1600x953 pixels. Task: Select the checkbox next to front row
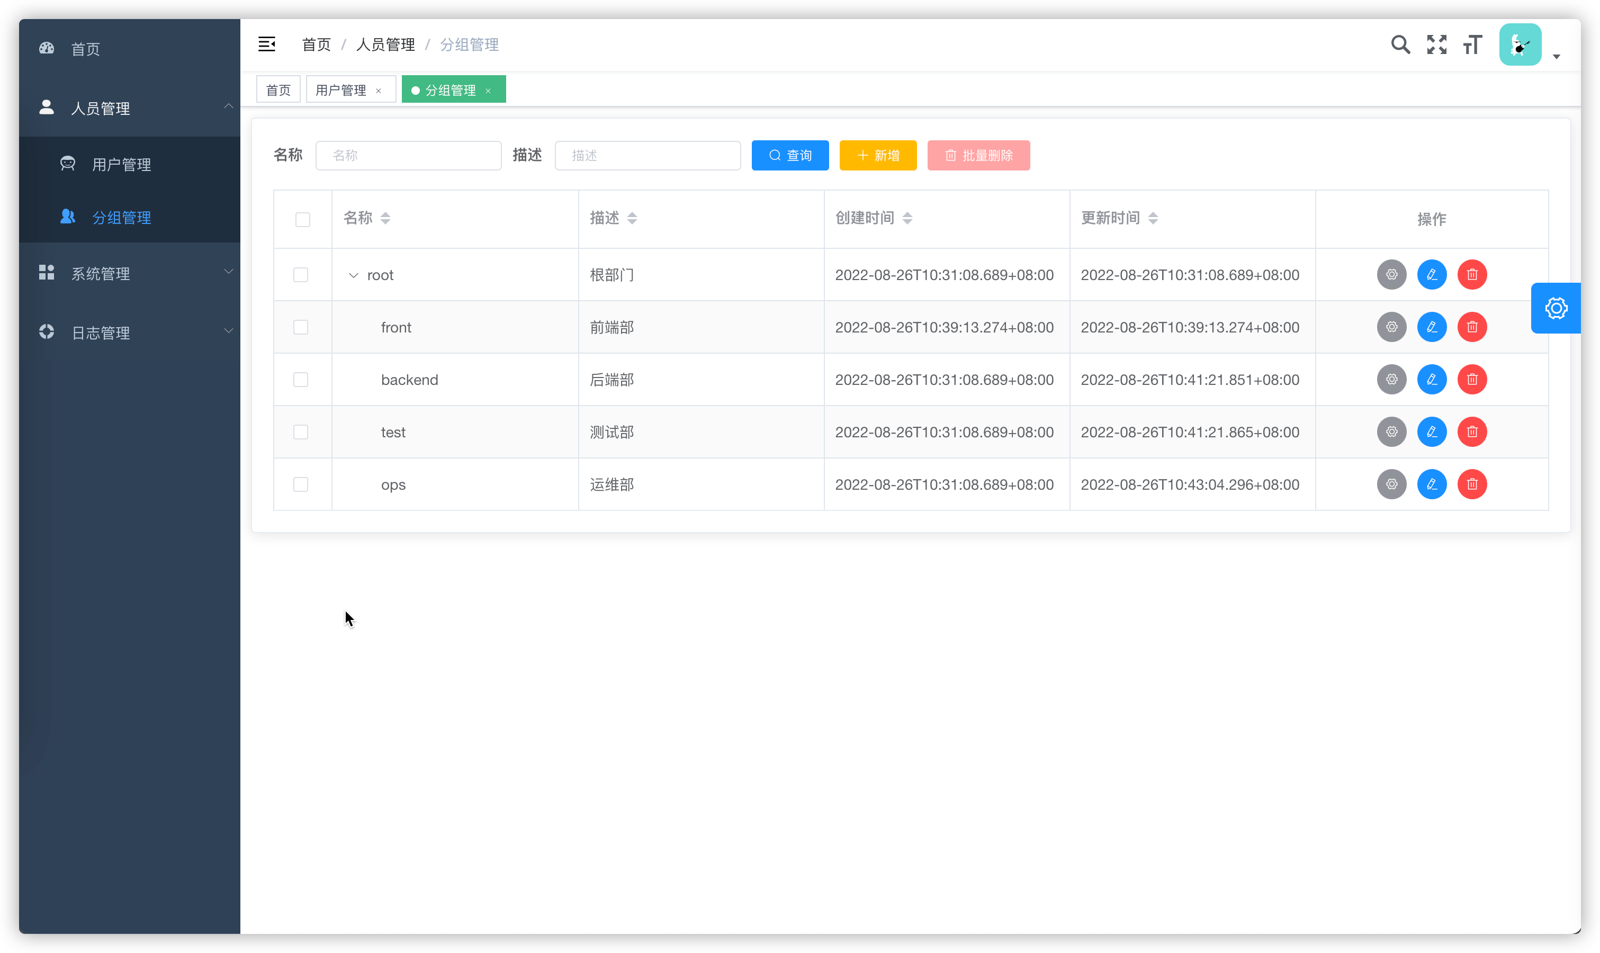[x=301, y=328]
